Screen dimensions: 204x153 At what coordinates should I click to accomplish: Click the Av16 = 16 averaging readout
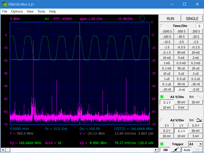pyautogui.click(x=53, y=143)
